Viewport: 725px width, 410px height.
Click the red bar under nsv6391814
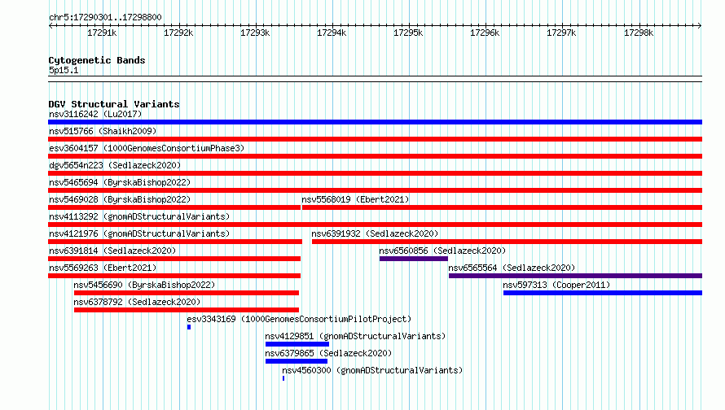click(x=174, y=259)
